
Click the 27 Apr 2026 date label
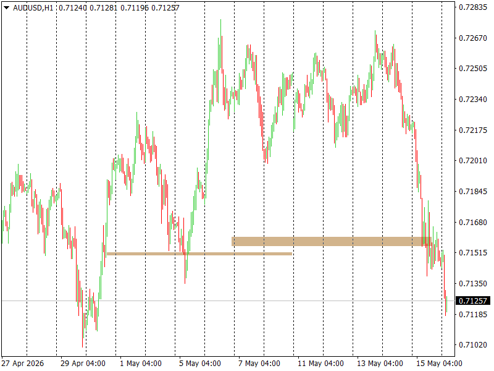click(22, 364)
